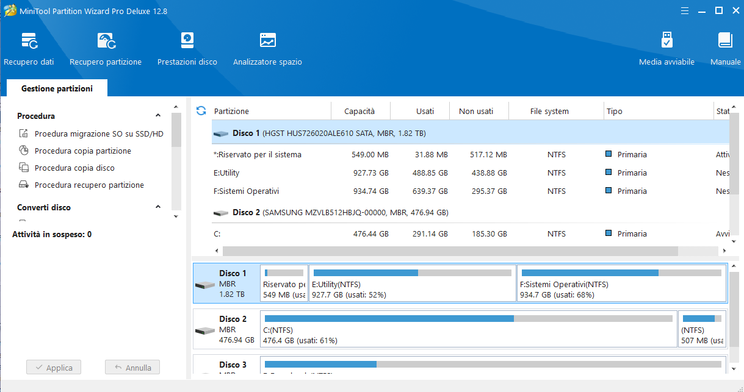Image resolution: width=744 pixels, height=392 pixels.
Task: Select C: partition row in table
Action: click(x=471, y=234)
